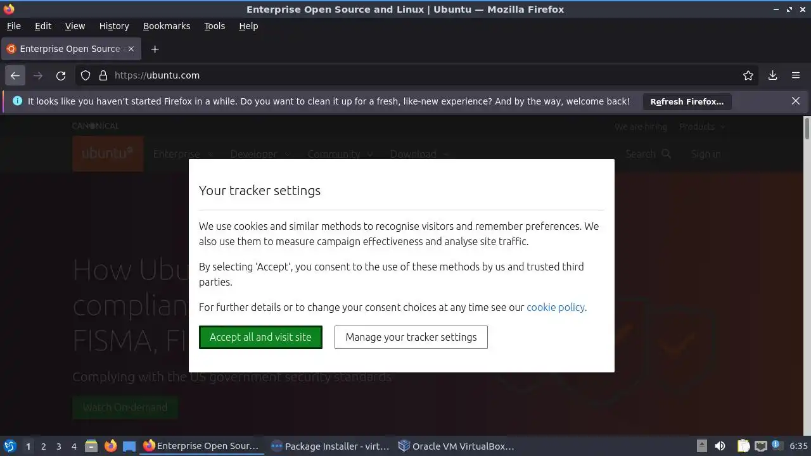Bookmark this page with the star icon
Screen dimensions: 811x456
[748, 75]
